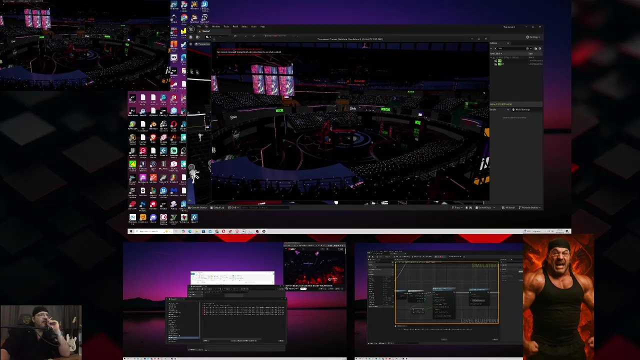640x360 pixels.
Task: Open the selection mode dropdown in toolbar
Action: click(208, 37)
